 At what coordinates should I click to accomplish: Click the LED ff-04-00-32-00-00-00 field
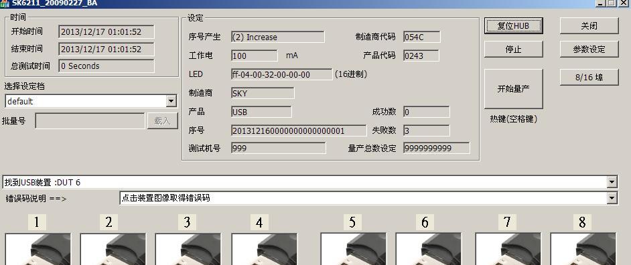coord(282,74)
